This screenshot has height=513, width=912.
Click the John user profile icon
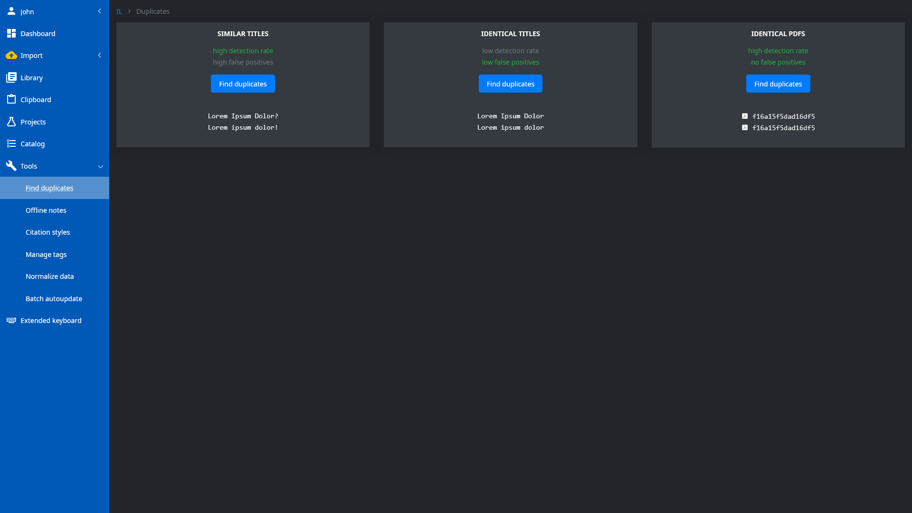coord(11,11)
